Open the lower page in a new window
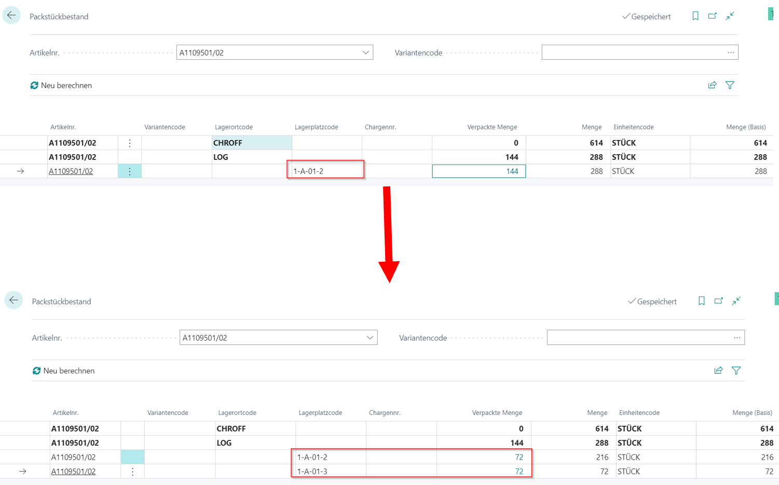The height and width of the screenshot is (485, 779). 718,301
